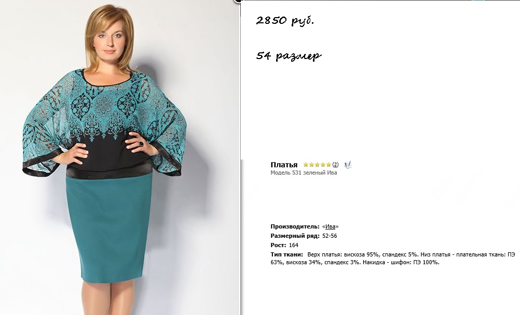This screenshot has width=520, height=315.
Task: Click the dress model photo
Action: coord(119,157)
